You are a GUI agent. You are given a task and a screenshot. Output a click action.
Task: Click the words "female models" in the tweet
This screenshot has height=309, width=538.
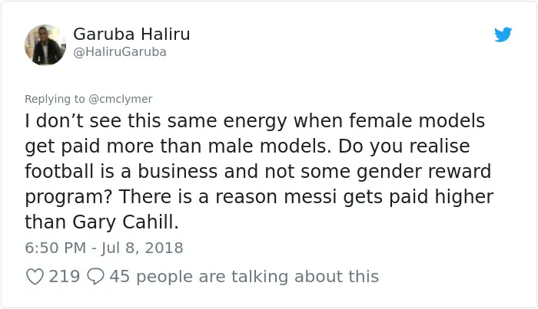[x=417, y=121]
